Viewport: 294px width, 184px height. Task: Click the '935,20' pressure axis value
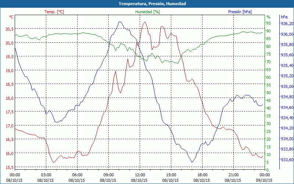[286, 76]
